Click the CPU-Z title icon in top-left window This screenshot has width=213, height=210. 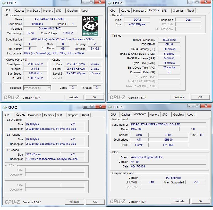point(4,3)
